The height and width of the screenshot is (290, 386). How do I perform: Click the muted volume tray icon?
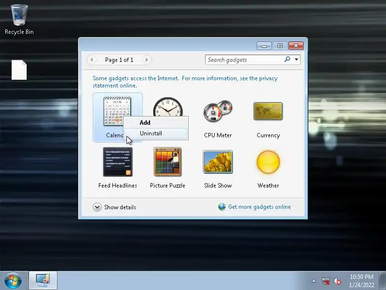[x=337, y=281]
